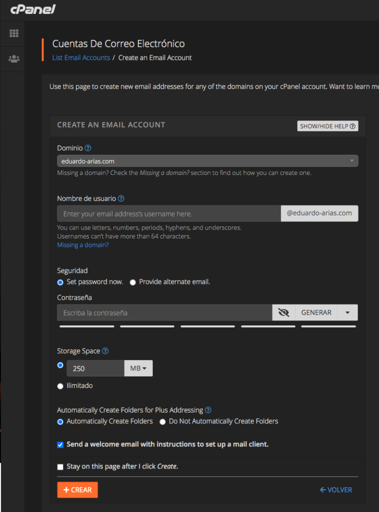This screenshot has width=379, height=512.
Task: Open the MB storage unit dropdown
Action: [138, 368]
